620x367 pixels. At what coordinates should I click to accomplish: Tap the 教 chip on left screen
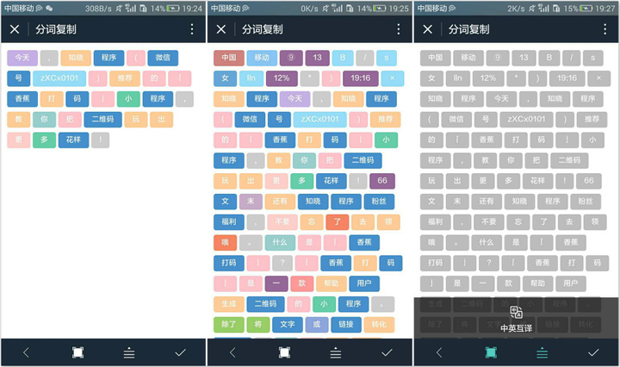19,120
